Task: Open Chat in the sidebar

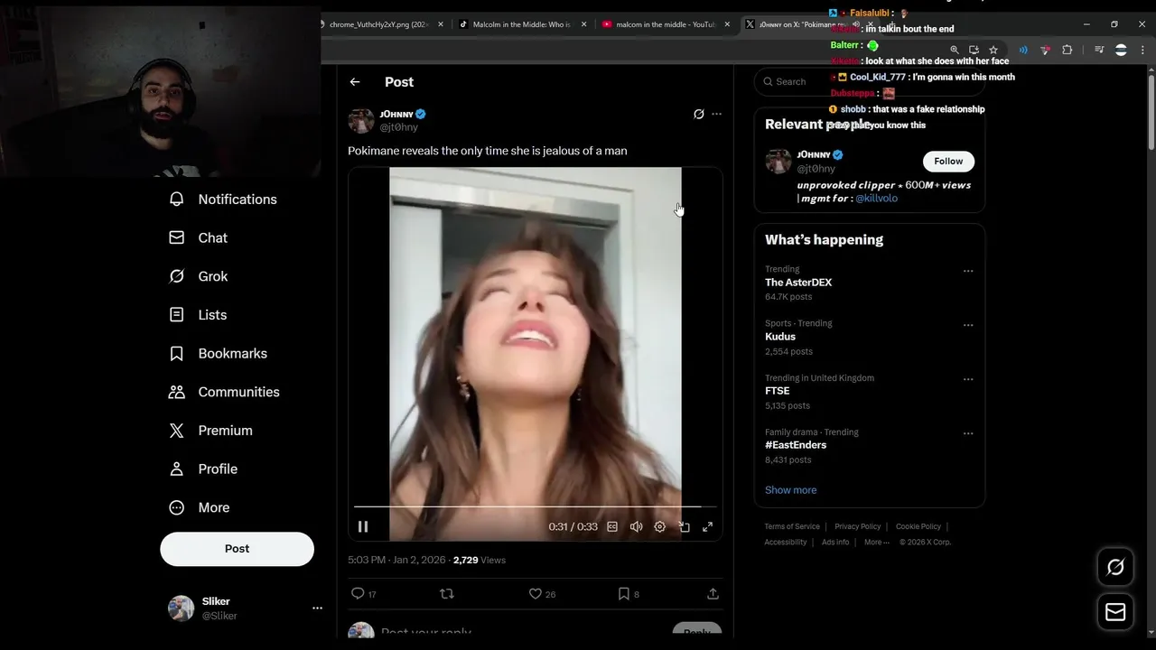Action: pyautogui.click(x=198, y=237)
